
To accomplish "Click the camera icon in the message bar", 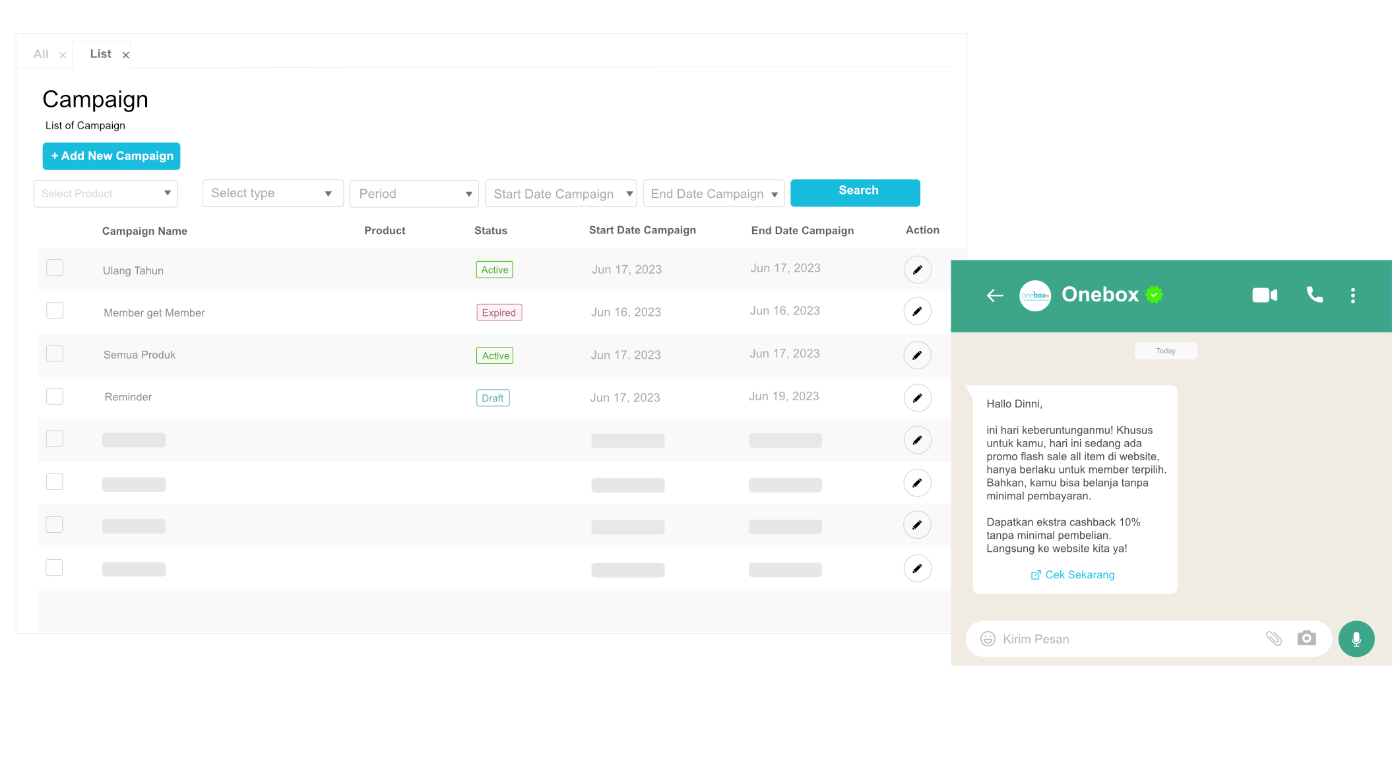I will 1306,638.
